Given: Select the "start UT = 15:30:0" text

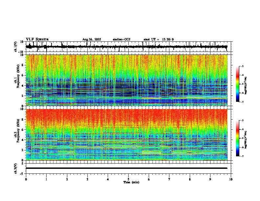Looking at the screenshot, I should click(x=159, y=39).
